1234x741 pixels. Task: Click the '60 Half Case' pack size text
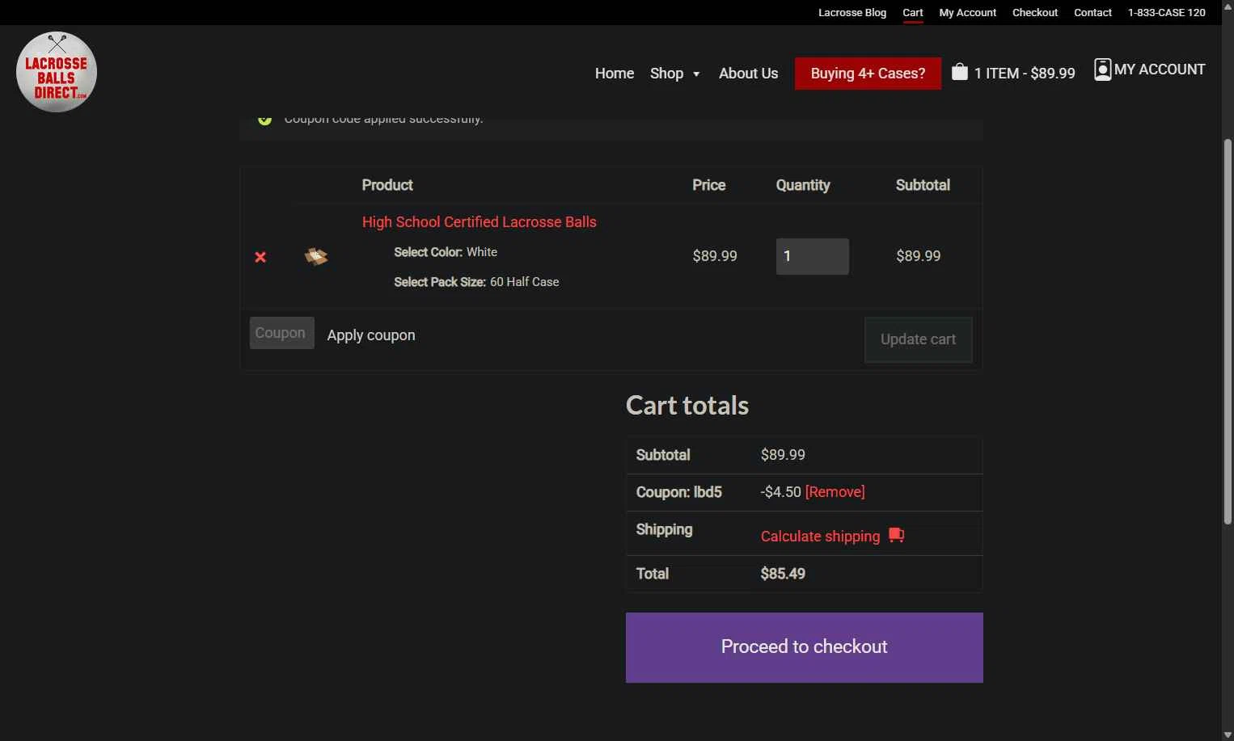(x=525, y=282)
